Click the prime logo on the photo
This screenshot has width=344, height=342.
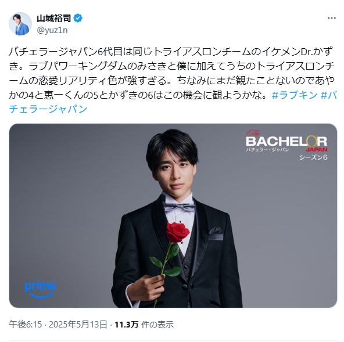[40, 289]
